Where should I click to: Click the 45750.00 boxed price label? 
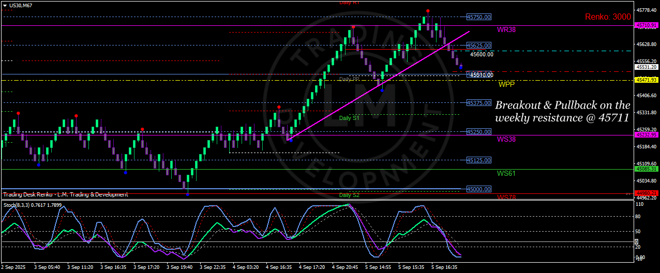tap(478, 17)
